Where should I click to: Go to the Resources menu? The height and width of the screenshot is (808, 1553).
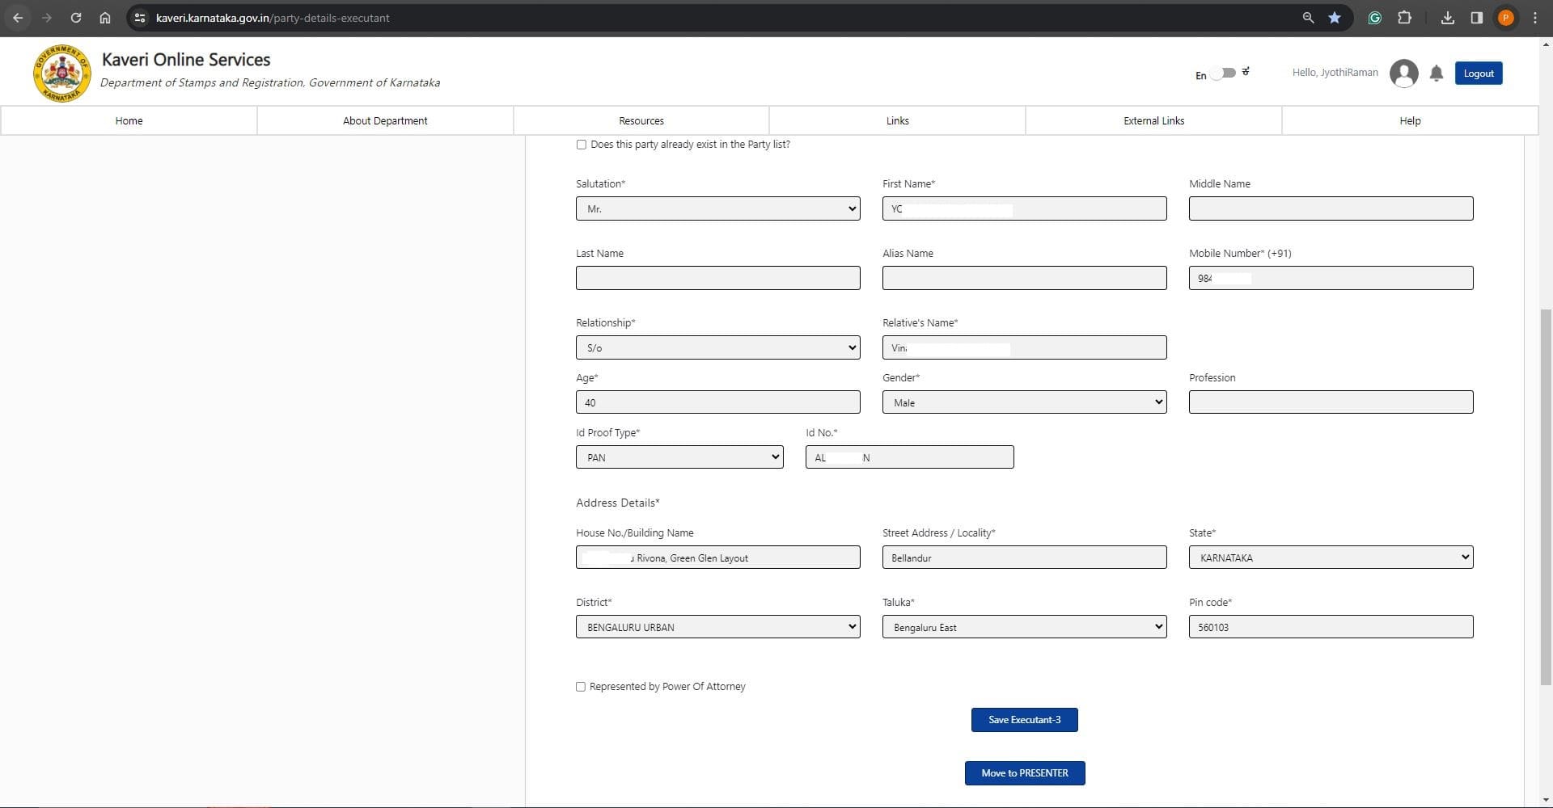pos(641,120)
